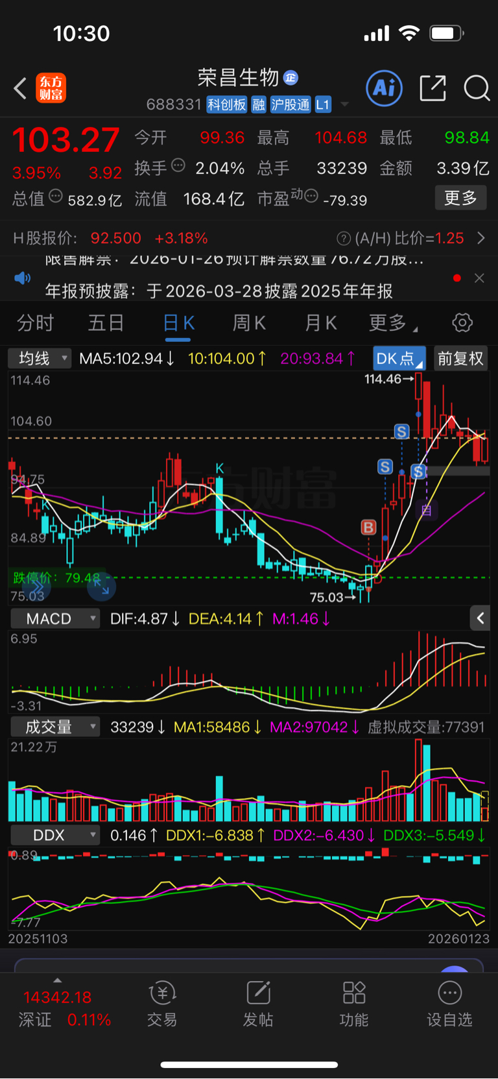This screenshot has height=1079, width=498.
Task: Open the 成交量 indicator dropdown
Action: 55,727
